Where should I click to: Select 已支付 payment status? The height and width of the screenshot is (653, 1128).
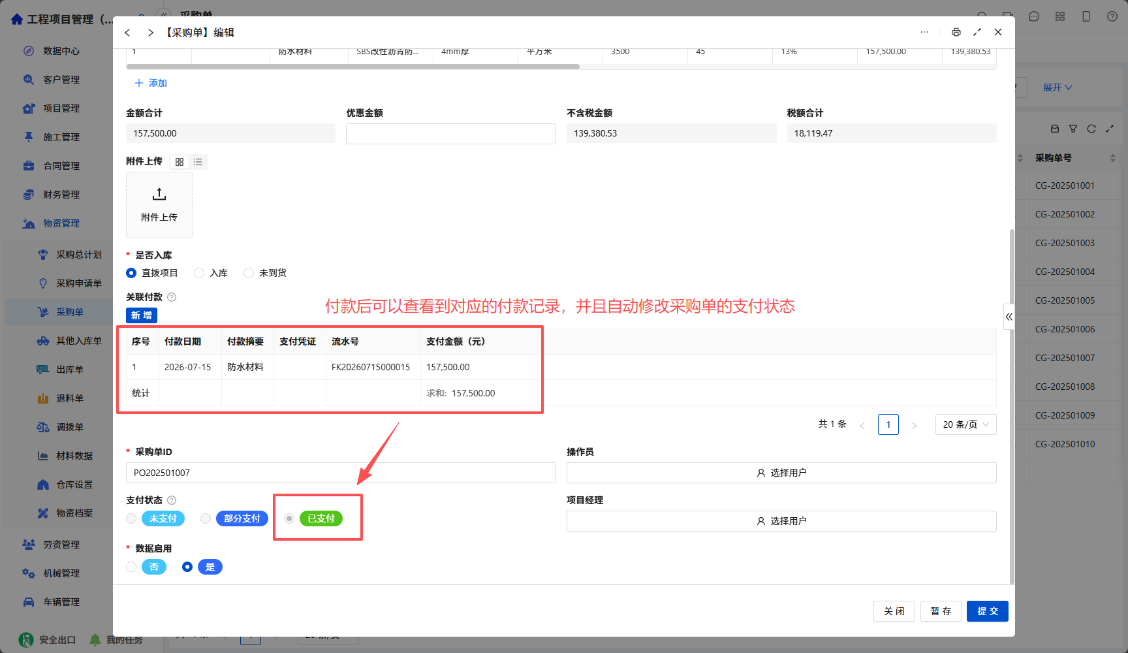289,518
